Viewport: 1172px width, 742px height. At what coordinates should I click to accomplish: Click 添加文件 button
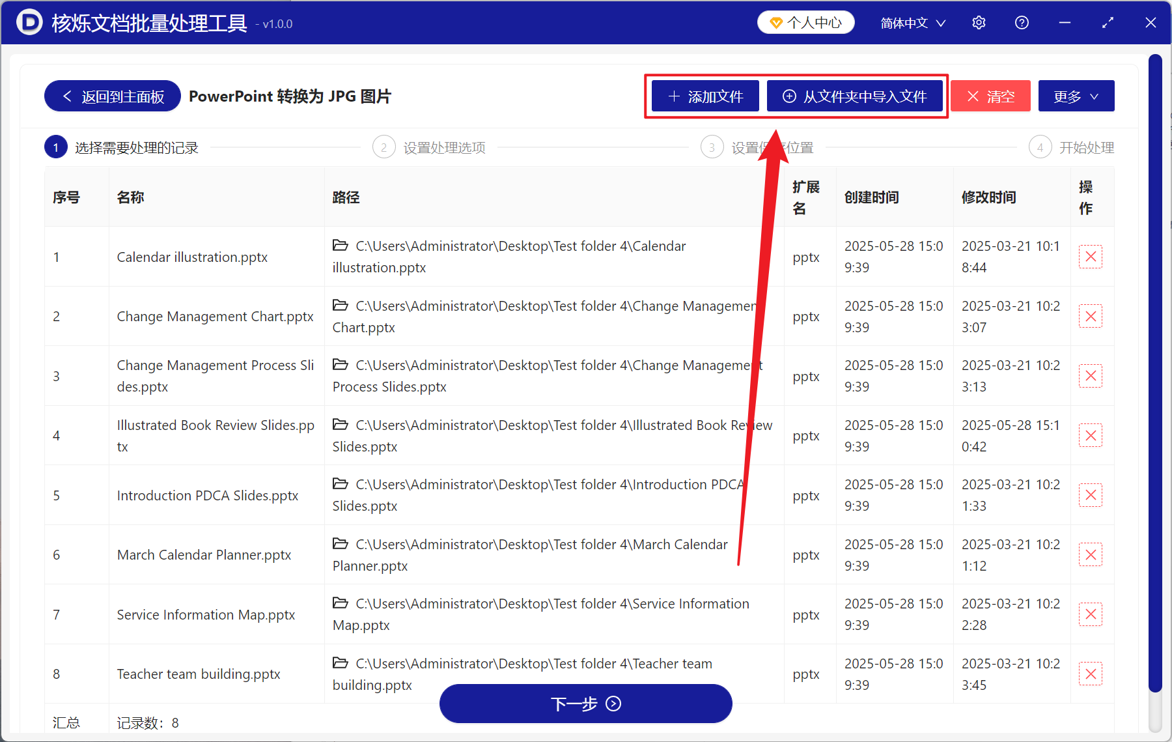tap(705, 96)
